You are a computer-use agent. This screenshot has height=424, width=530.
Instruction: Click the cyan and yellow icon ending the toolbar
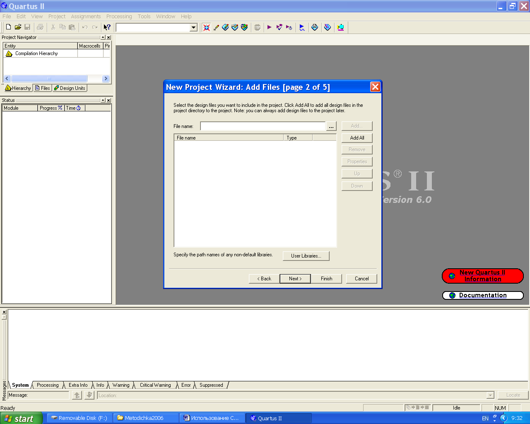click(x=340, y=27)
